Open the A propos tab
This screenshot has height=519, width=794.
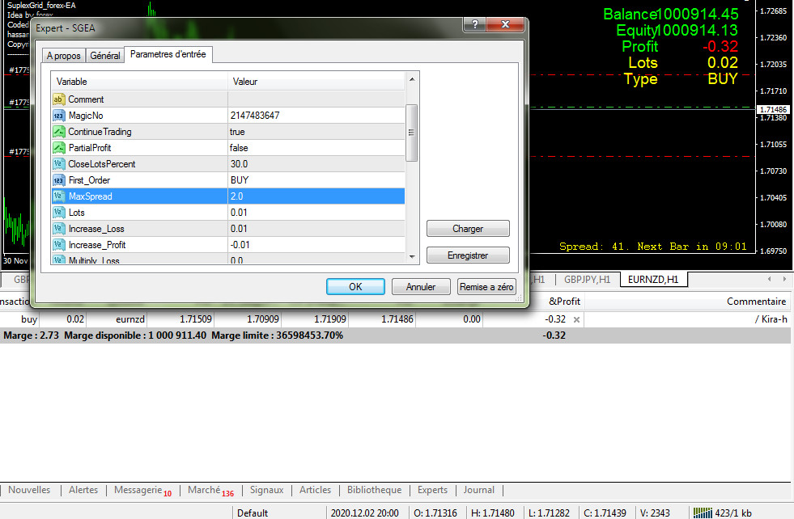[64, 56]
